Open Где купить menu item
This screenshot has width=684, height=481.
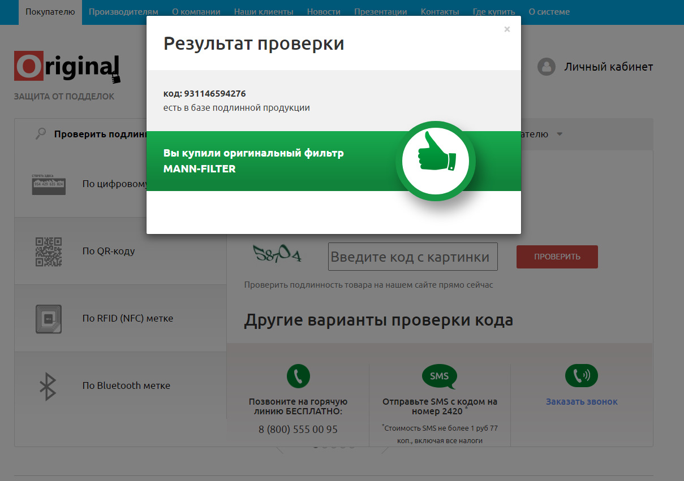(494, 12)
